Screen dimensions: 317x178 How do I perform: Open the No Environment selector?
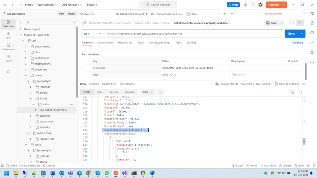(285, 14)
